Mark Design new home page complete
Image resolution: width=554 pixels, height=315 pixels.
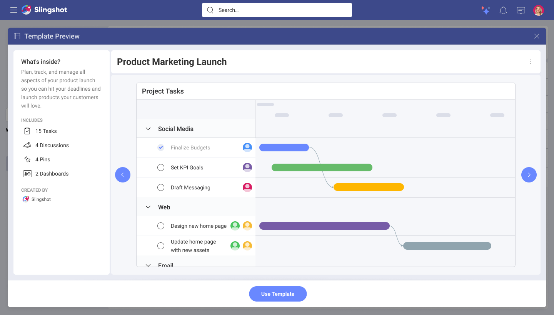pyautogui.click(x=161, y=226)
